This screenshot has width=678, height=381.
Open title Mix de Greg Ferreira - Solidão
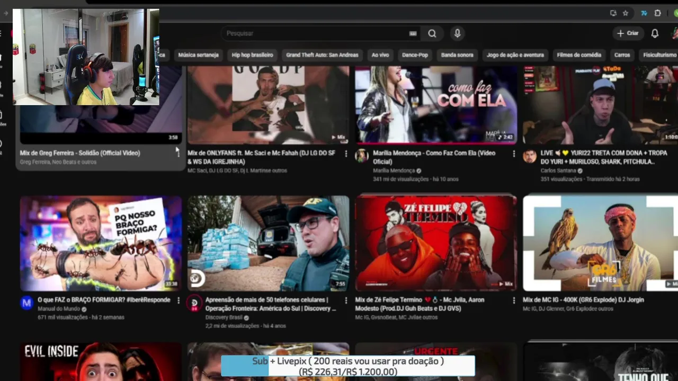coord(80,153)
